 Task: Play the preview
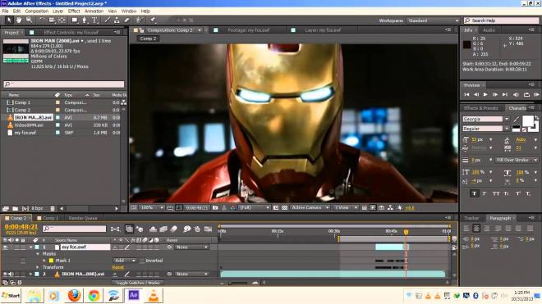[x=485, y=94]
